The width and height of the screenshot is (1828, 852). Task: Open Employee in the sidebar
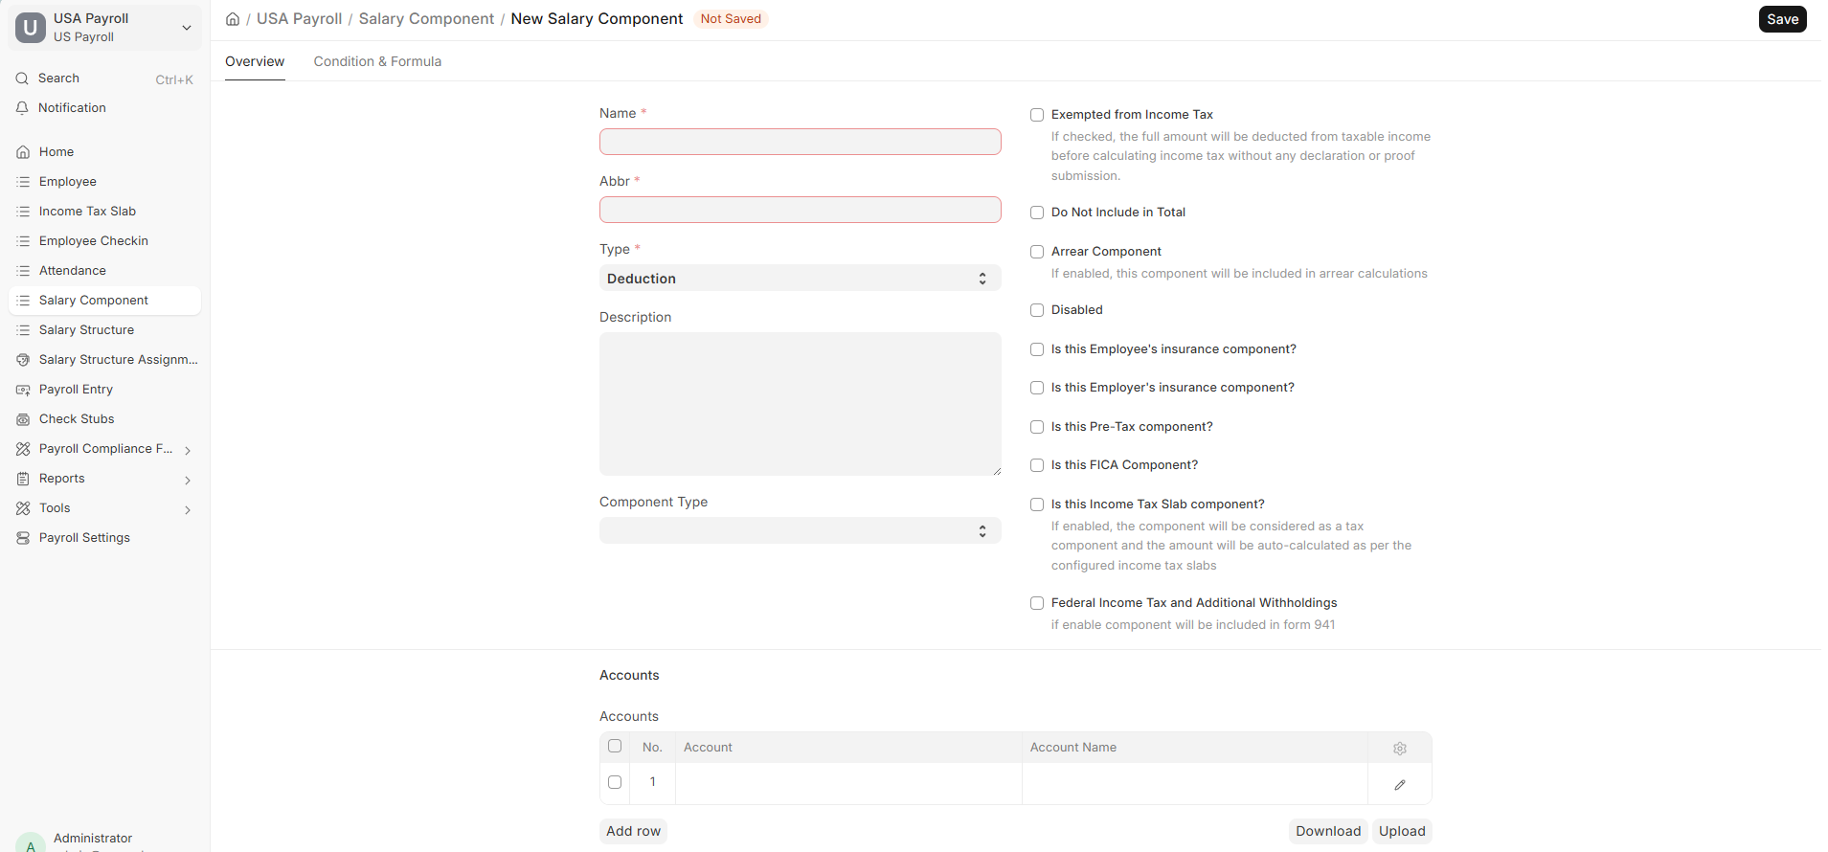pos(105,182)
